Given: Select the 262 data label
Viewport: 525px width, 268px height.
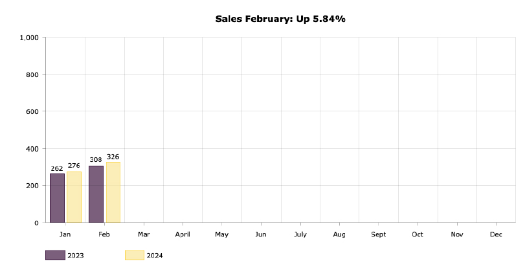Looking at the screenshot, I should (57, 168).
